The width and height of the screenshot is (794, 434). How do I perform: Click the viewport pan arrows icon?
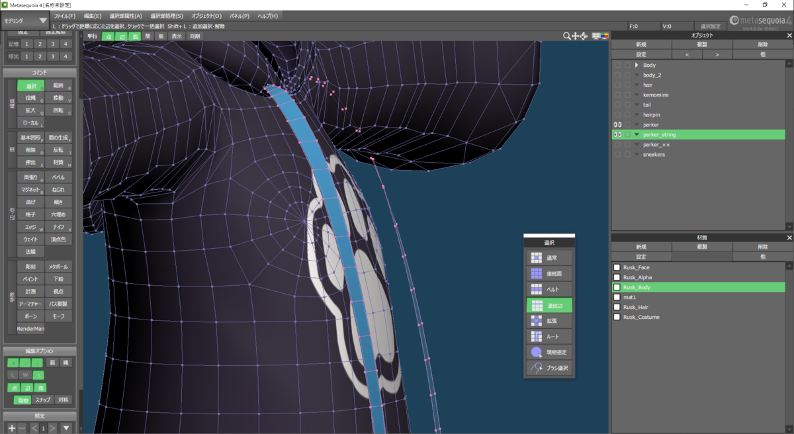[x=575, y=36]
